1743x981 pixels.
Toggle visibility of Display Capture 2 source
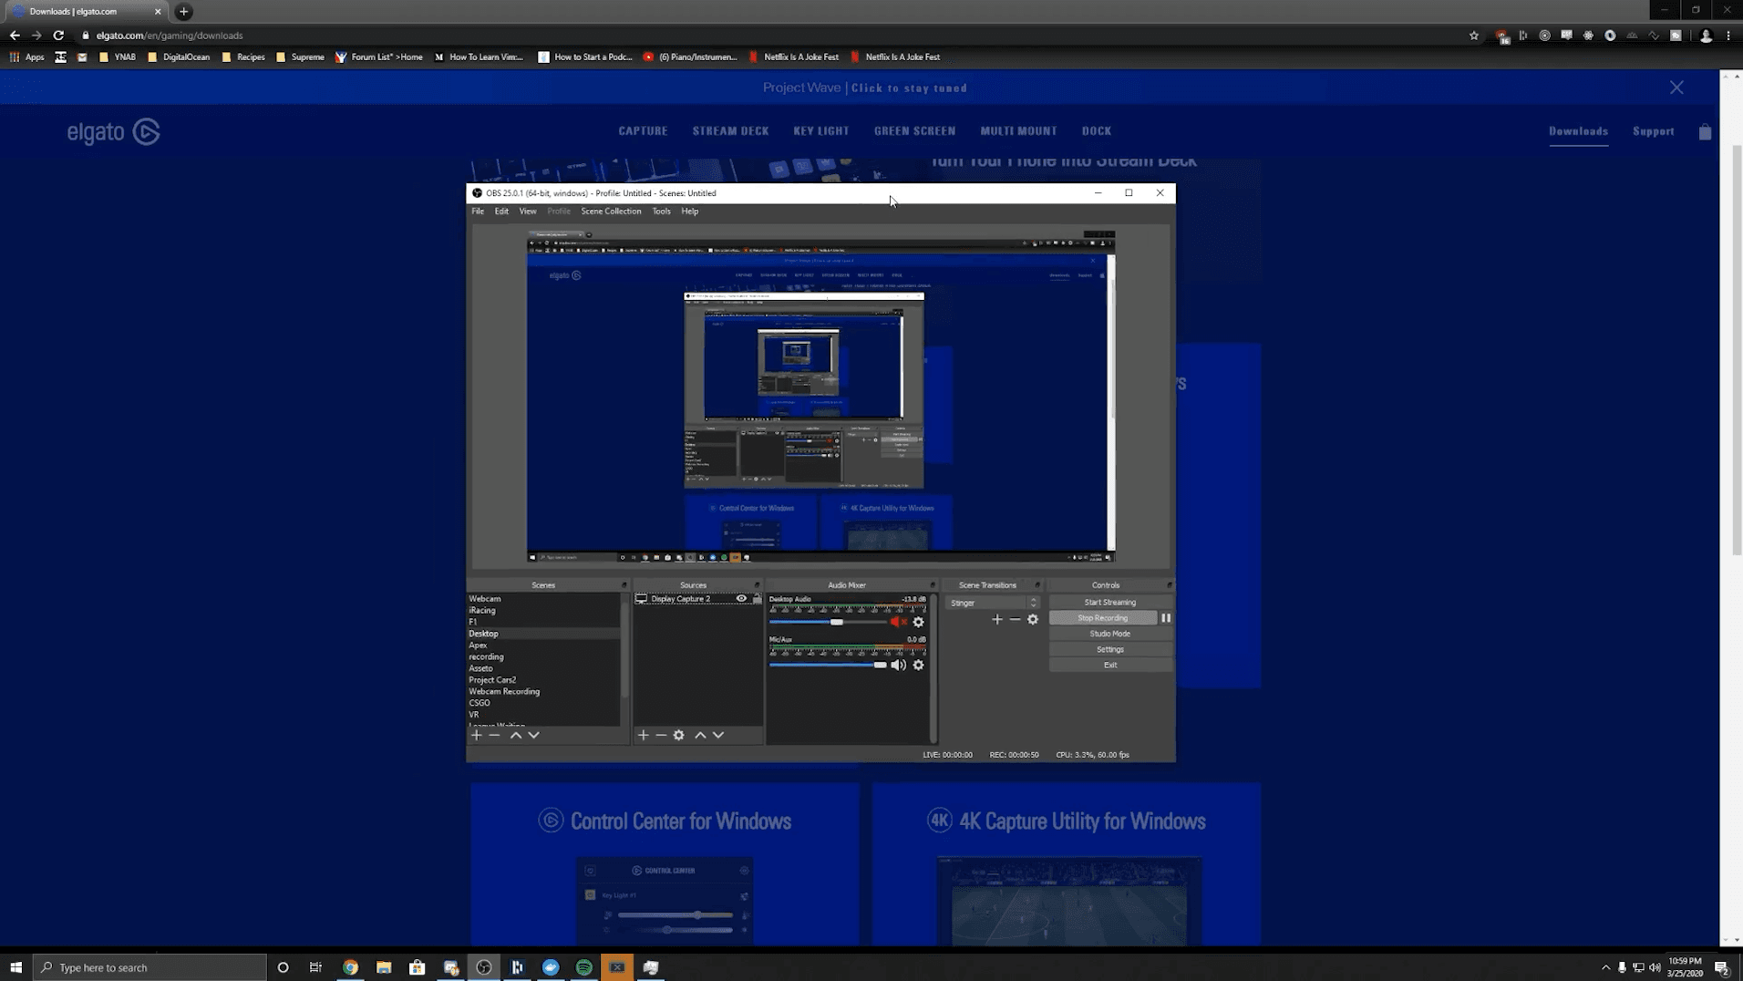tap(741, 599)
